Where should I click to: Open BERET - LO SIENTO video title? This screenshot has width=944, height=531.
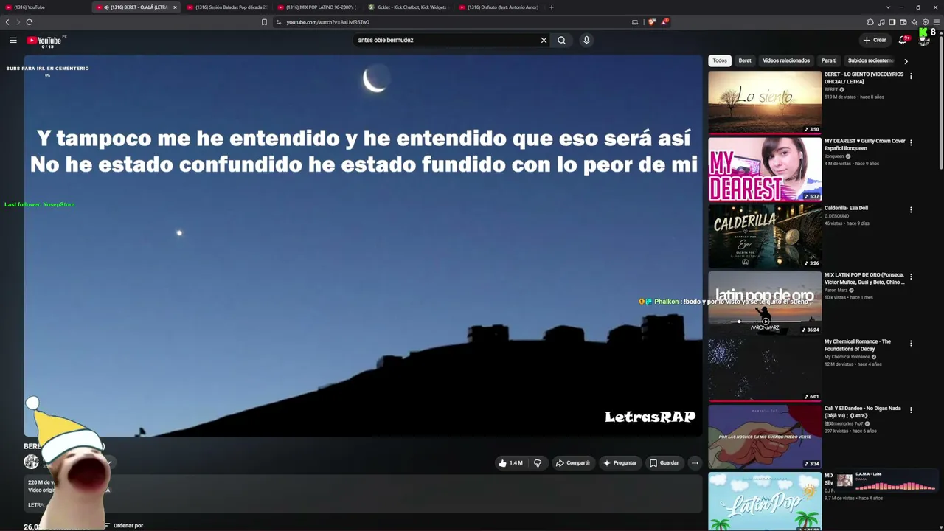864,78
